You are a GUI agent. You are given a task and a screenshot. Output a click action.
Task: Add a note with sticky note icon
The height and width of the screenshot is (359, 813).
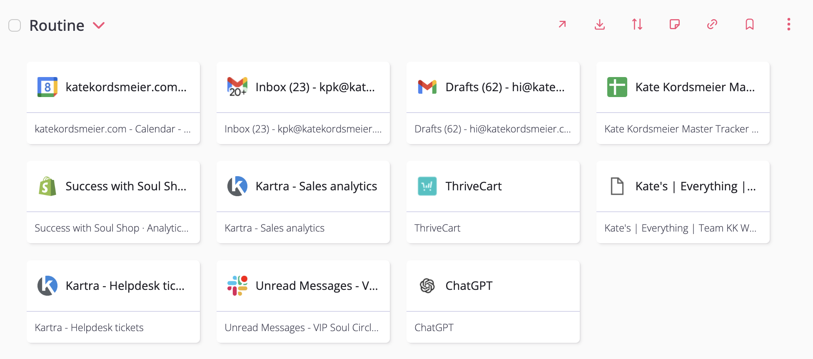click(x=675, y=24)
